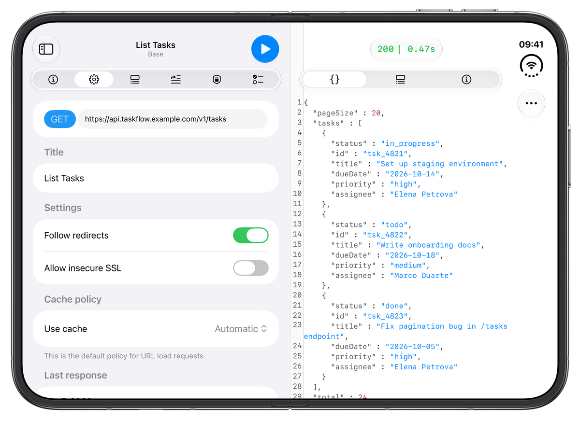The image size is (580, 421).
Task: Click the GET method button
Action: click(x=60, y=119)
